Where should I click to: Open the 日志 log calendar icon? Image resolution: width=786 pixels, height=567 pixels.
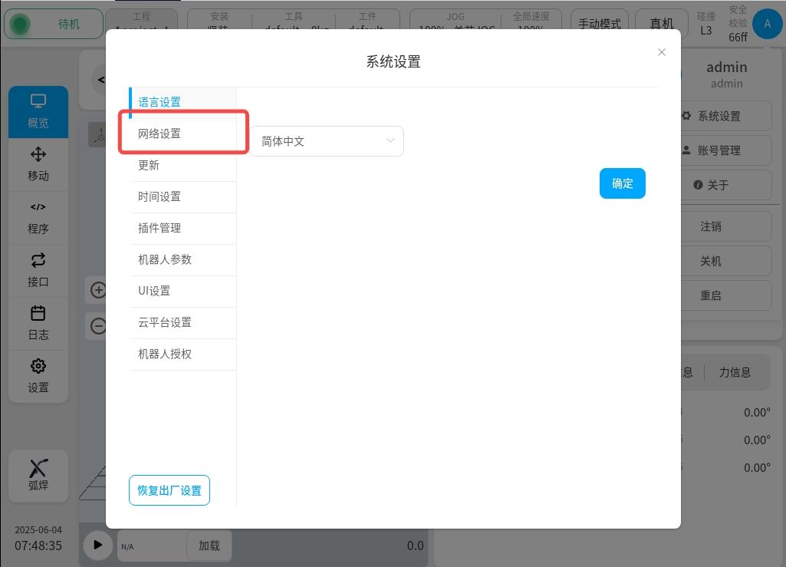tap(38, 314)
